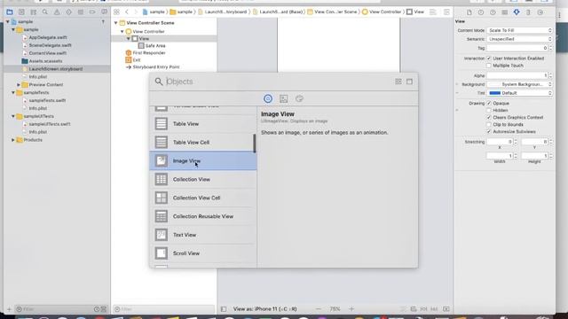568x319 pixels.
Task: Open AppDelegate.swift in navigator
Action: click(47, 37)
